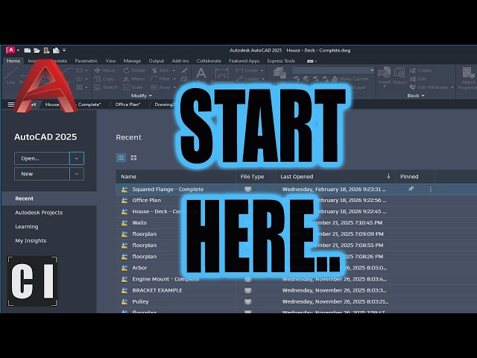
Task: Open the AutoCAD application menu button
Action: [x=10, y=50]
